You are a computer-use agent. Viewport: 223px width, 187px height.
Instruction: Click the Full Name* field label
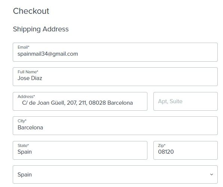(x=28, y=72)
